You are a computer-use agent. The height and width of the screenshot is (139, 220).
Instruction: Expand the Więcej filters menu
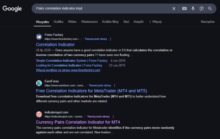156,22
